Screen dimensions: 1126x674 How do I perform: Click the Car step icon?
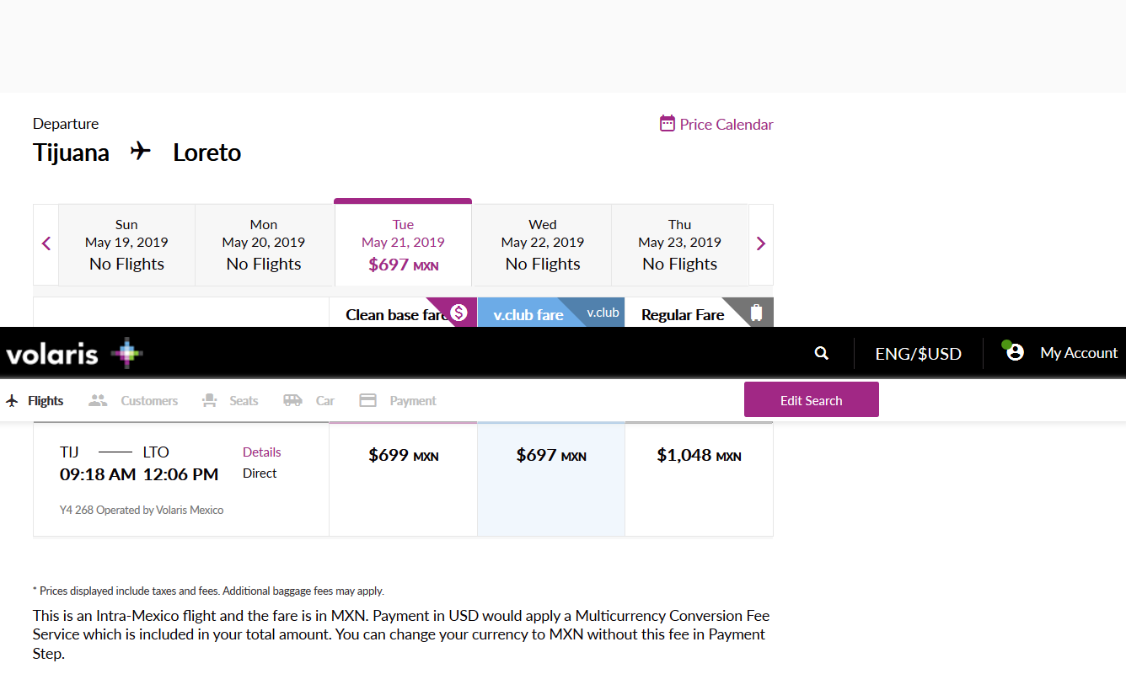click(292, 401)
